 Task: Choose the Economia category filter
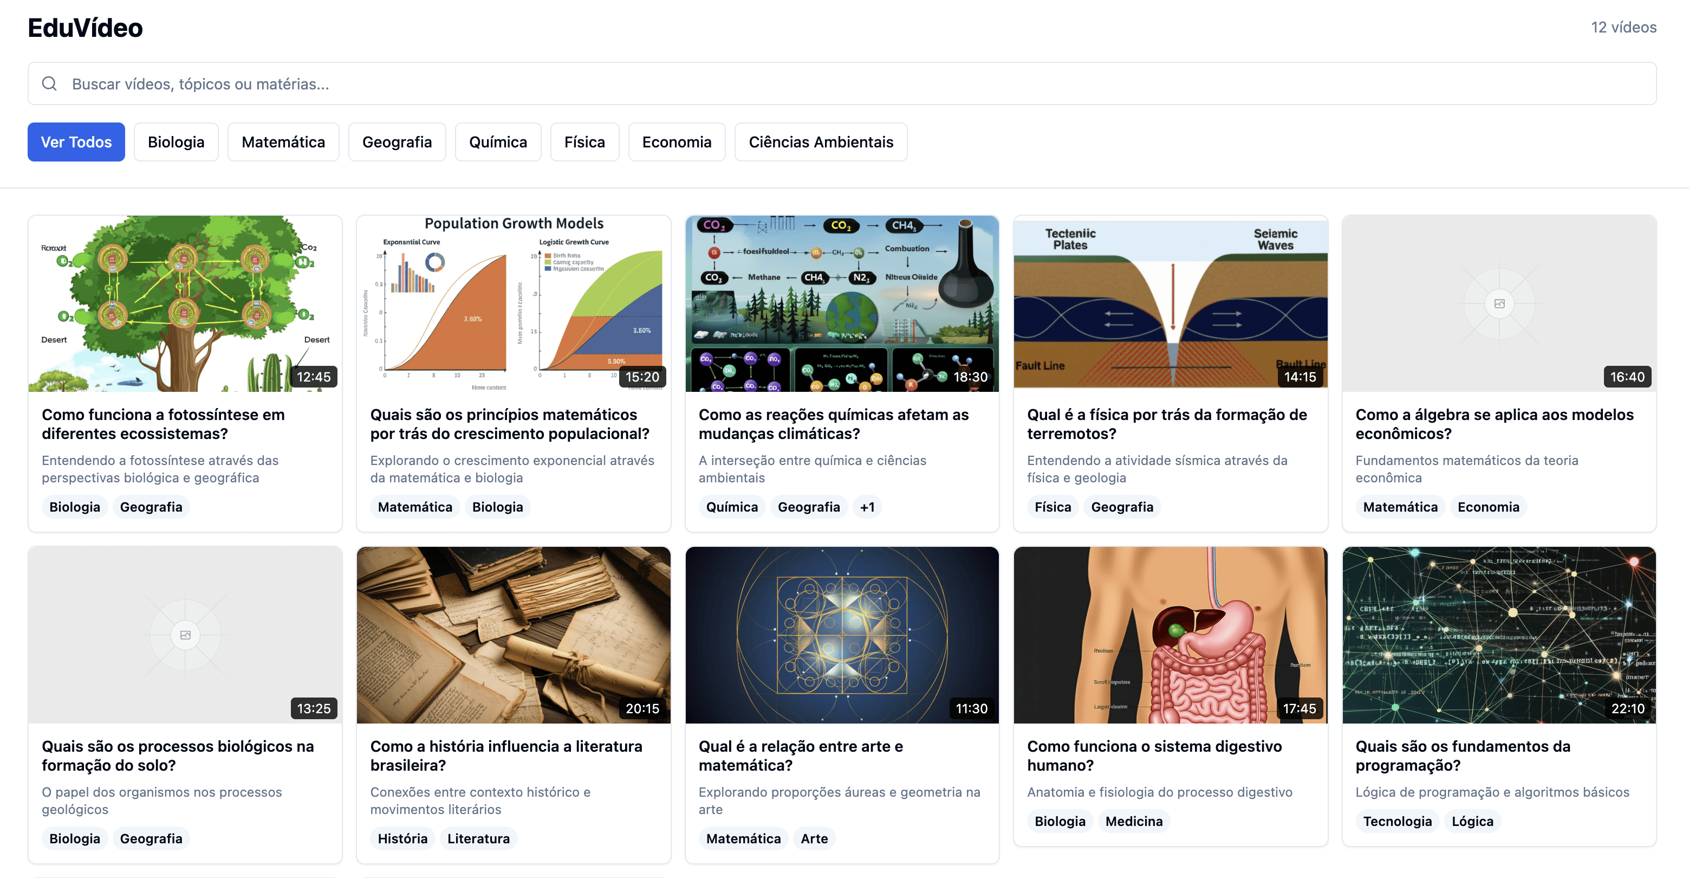click(676, 142)
